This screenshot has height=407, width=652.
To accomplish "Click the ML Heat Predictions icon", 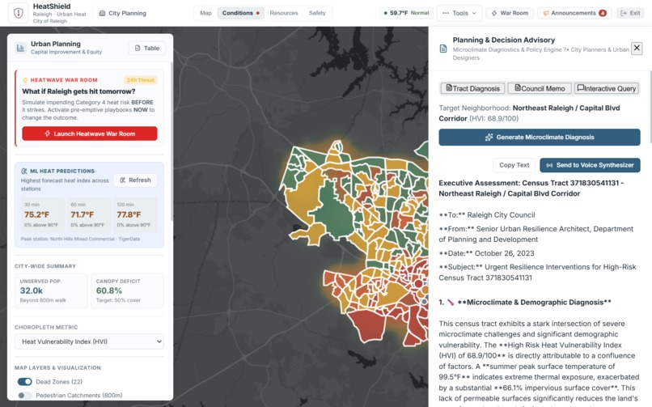I will coord(24,171).
